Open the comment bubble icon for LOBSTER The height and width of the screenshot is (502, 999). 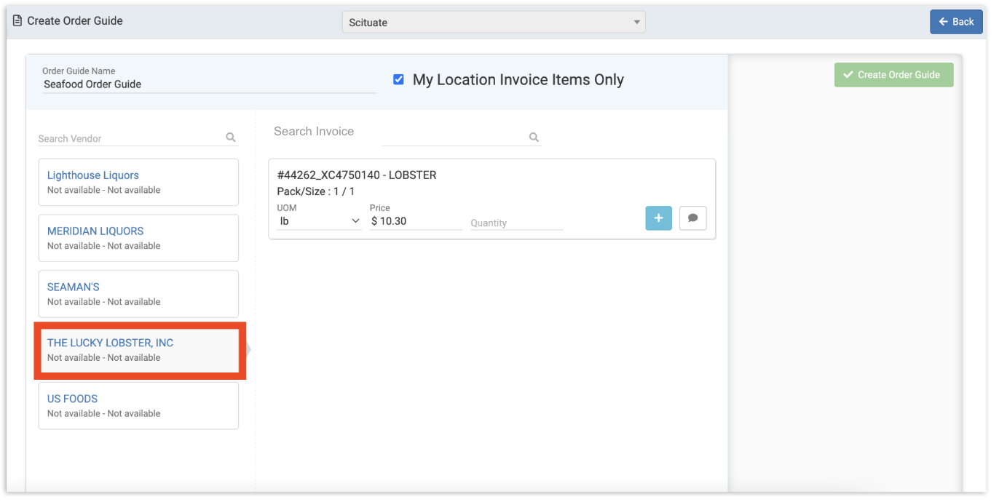tap(692, 218)
